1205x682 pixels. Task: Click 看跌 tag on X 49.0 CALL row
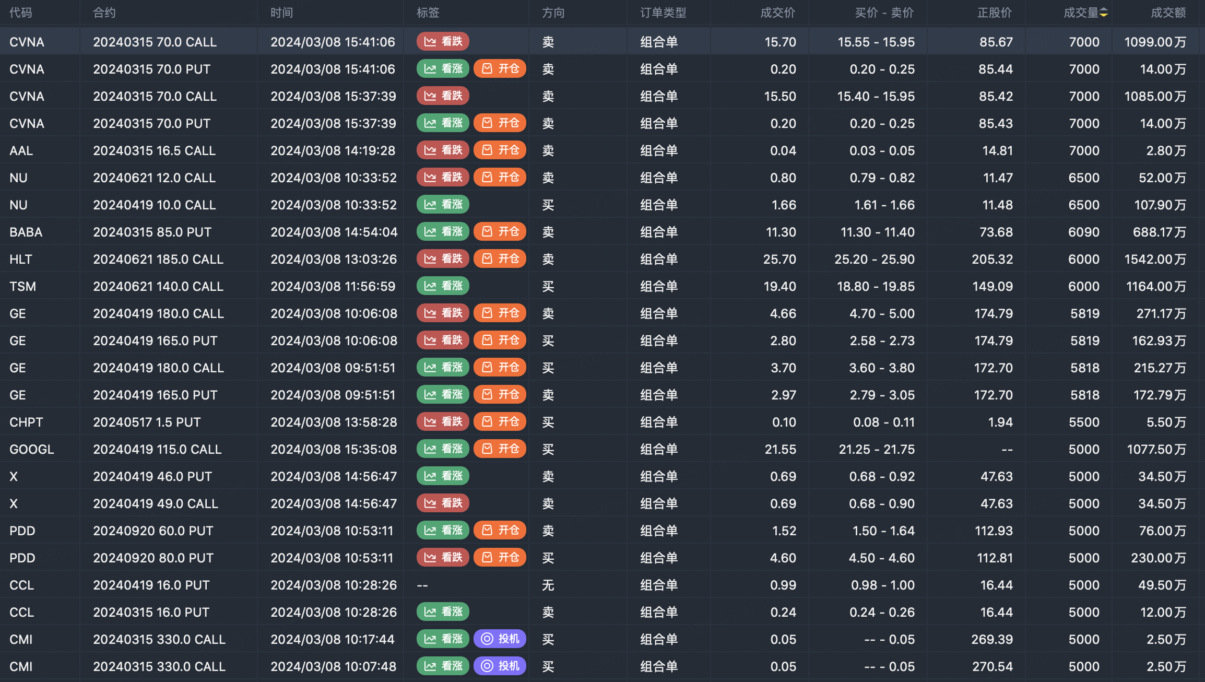pos(443,503)
